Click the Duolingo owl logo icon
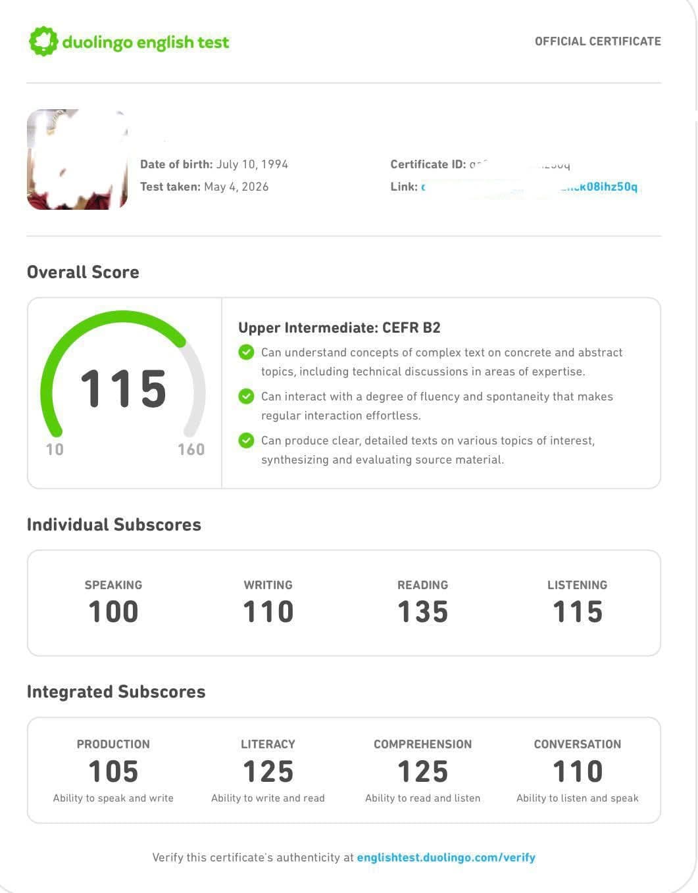 click(43, 41)
